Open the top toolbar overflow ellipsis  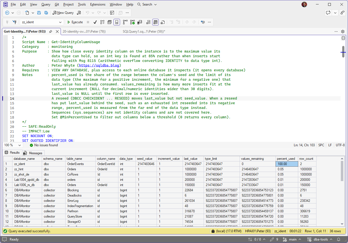click(127, 13)
